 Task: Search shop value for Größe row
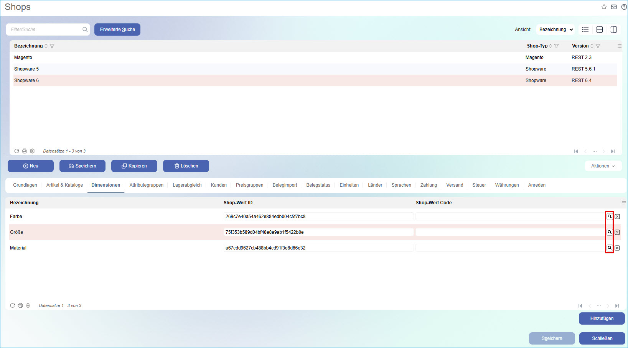(x=609, y=232)
